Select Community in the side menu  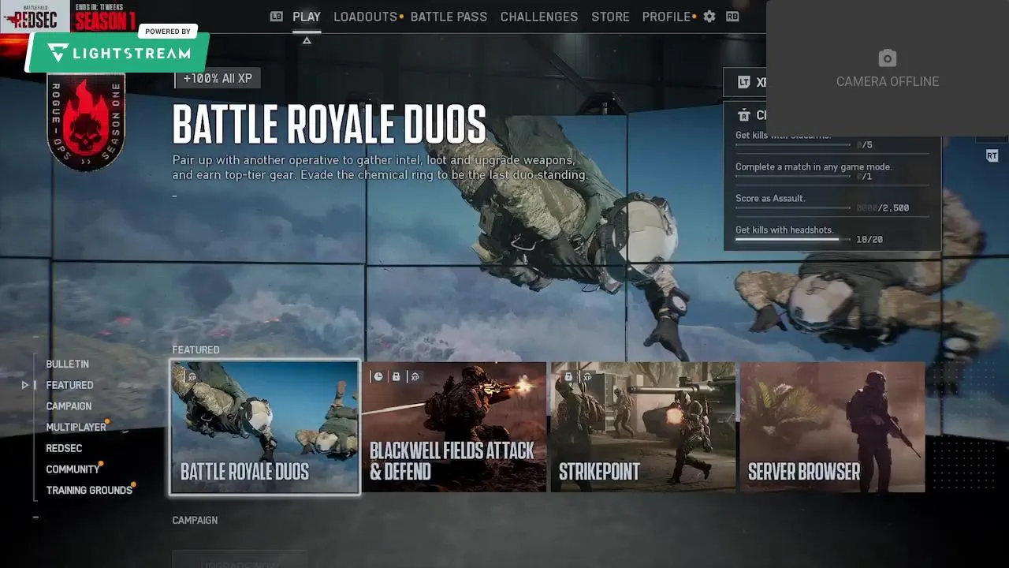tap(73, 469)
